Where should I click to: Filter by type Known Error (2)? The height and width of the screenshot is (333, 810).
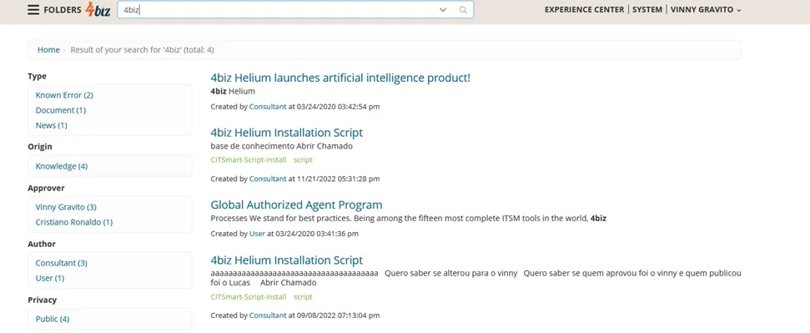64,95
